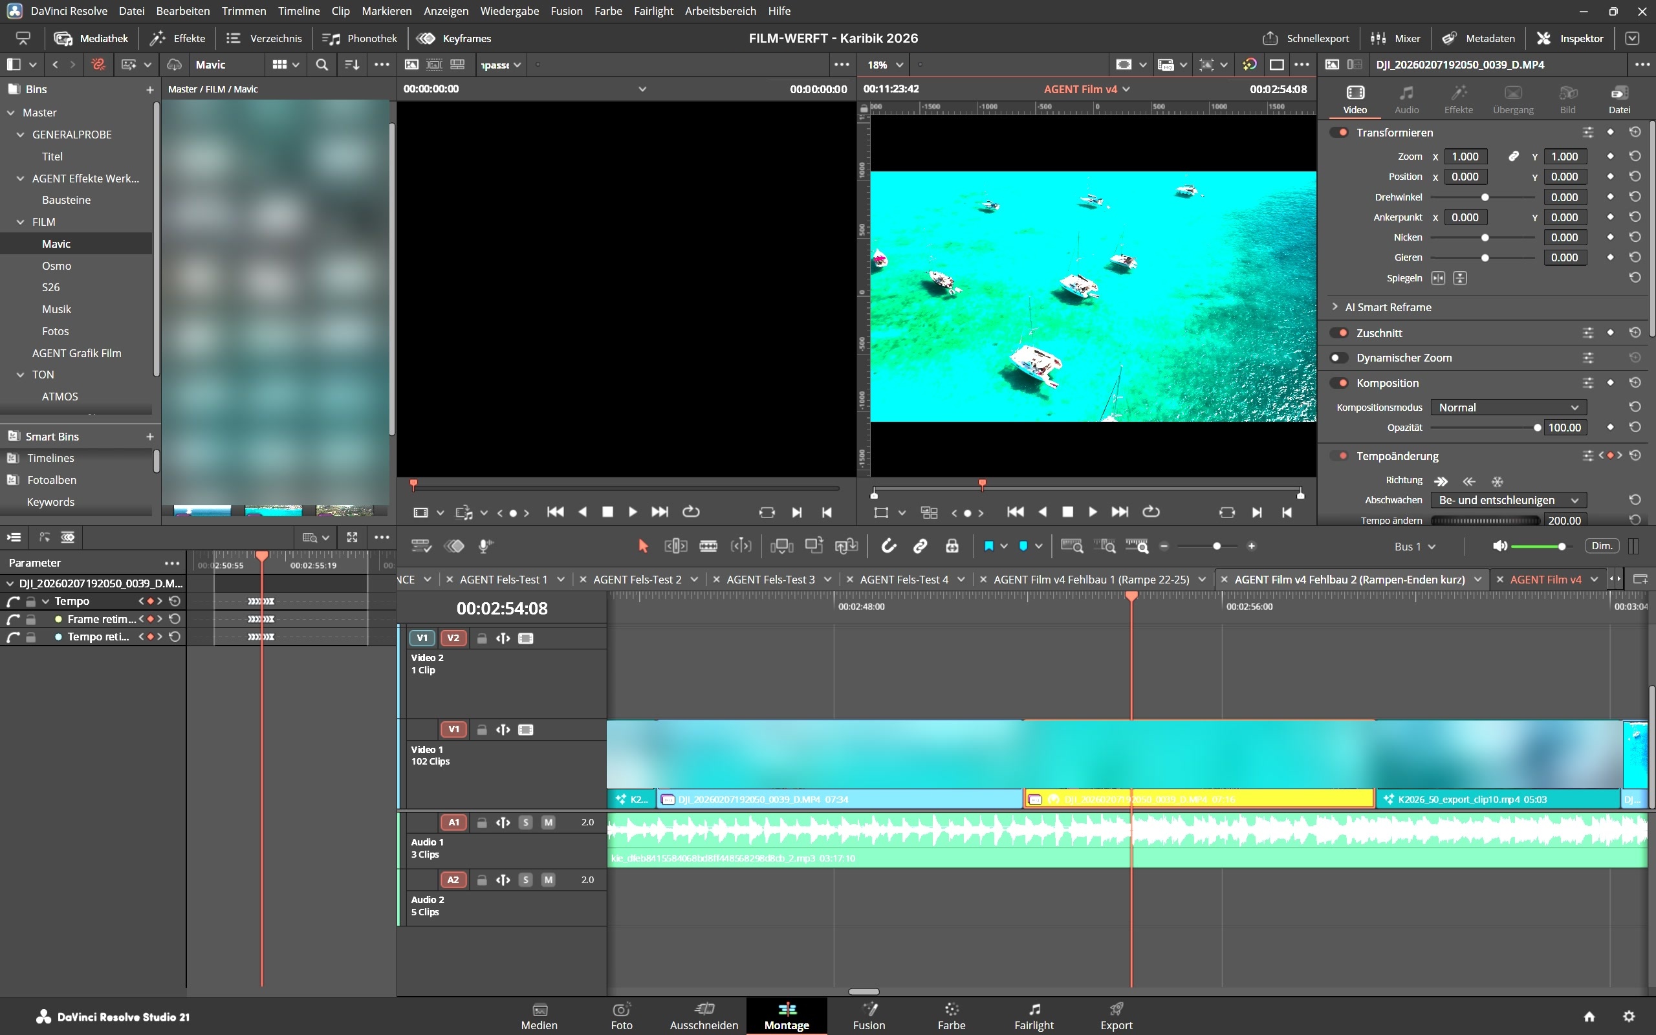The width and height of the screenshot is (1656, 1035).
Task: Toggle the linked selection chain icon
Action: click(x=920, y=545)
